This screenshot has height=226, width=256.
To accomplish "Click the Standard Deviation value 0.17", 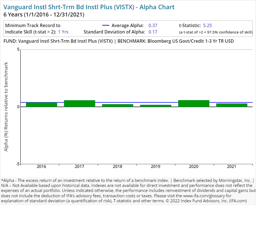I will (x=153, y=32).
